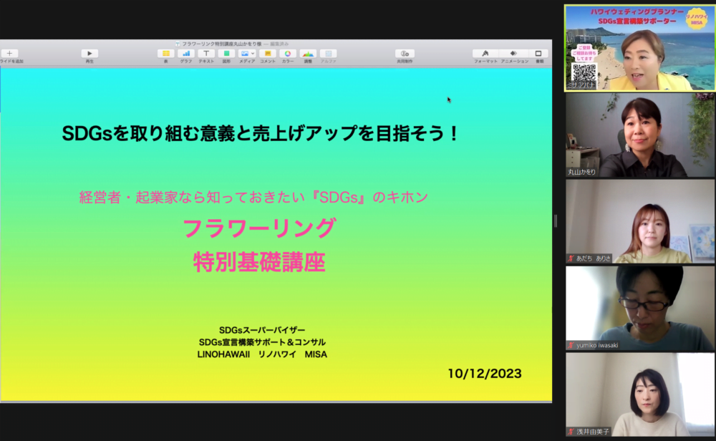Select 丸山かをり participant video tile
The width and height of the screenshot is (716, 441).
pos(640,135)
